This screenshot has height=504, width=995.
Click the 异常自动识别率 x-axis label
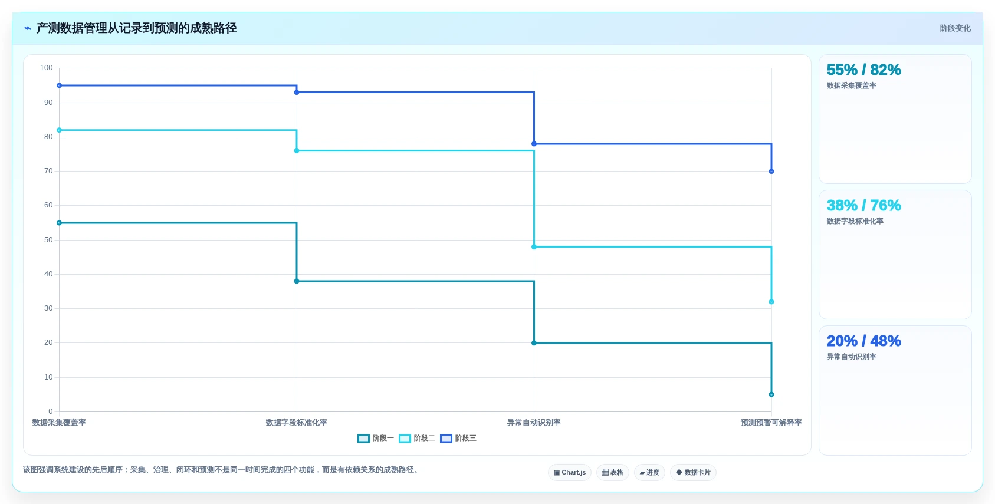click(534, 423)
